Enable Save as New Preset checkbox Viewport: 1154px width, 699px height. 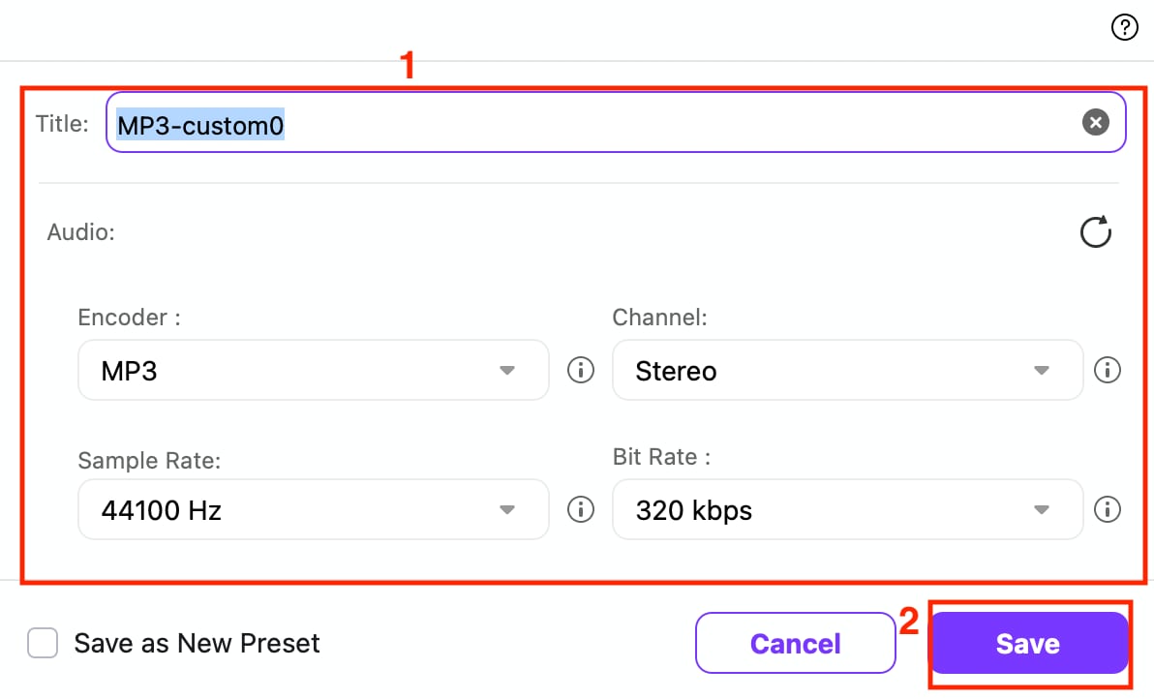[x=43, y=643]
